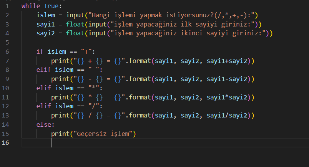The image size is (309, 167).
Task: Click the 'Hangi işlemi yapmak istiyorsunuz' string
Action: pyautogui.click(x=171, y=15)
